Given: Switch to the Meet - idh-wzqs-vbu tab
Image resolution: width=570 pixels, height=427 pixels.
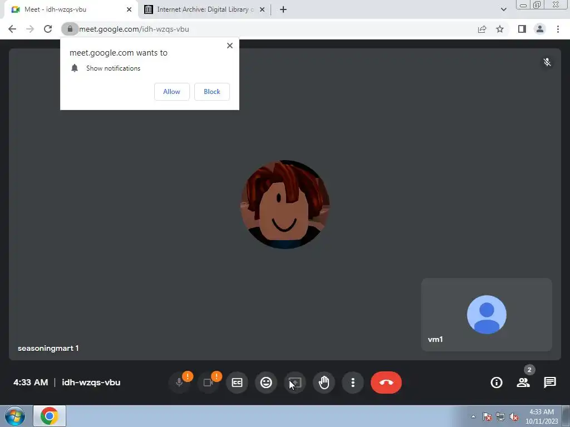Looking at the screenshot, I should click(71, 9).
